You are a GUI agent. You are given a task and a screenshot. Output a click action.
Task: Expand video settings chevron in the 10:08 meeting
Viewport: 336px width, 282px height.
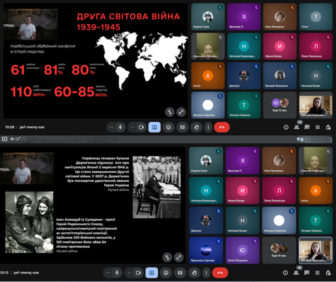tap(132, 127)
